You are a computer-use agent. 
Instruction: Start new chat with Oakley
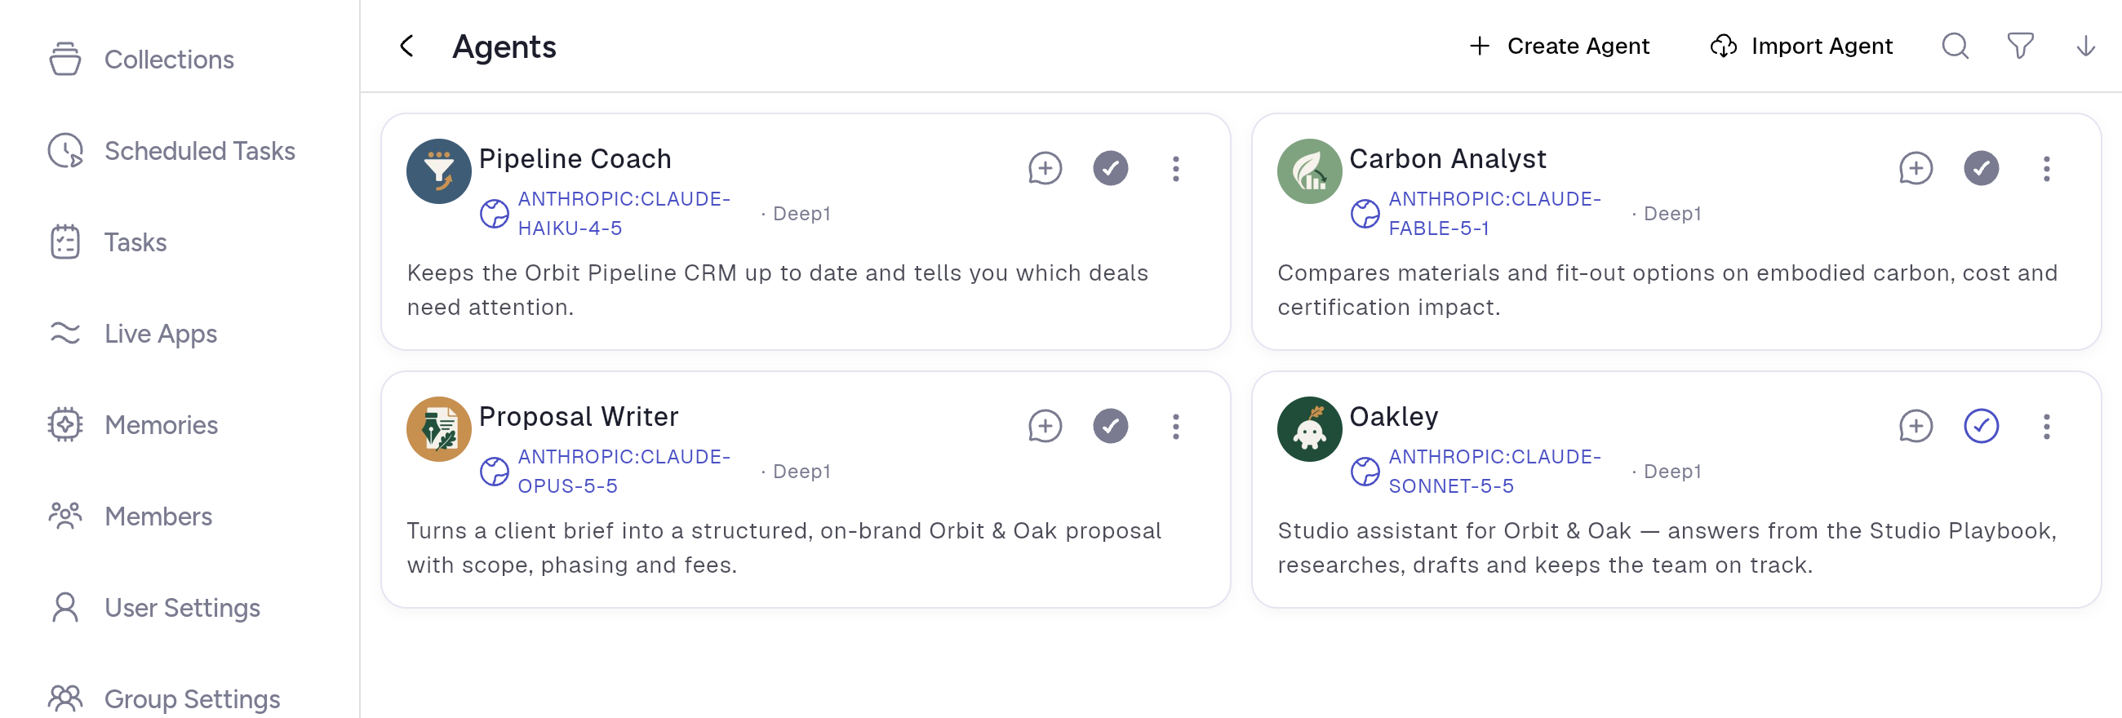click(x=1916, y=427)
